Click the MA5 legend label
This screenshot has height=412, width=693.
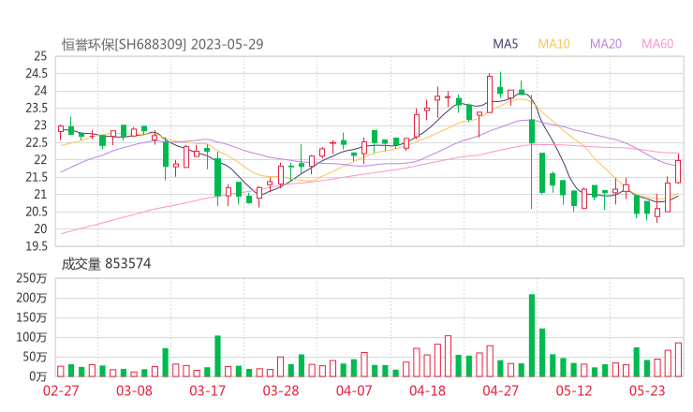coord(505,44)
